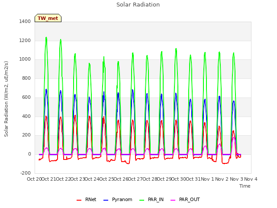Toggle the RNet legend label
The width and height of the screenshot is (277, 208).
click(x=90, y=199)
